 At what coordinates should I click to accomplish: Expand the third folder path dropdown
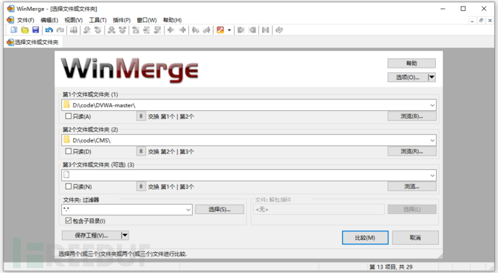tap(432, 175)
